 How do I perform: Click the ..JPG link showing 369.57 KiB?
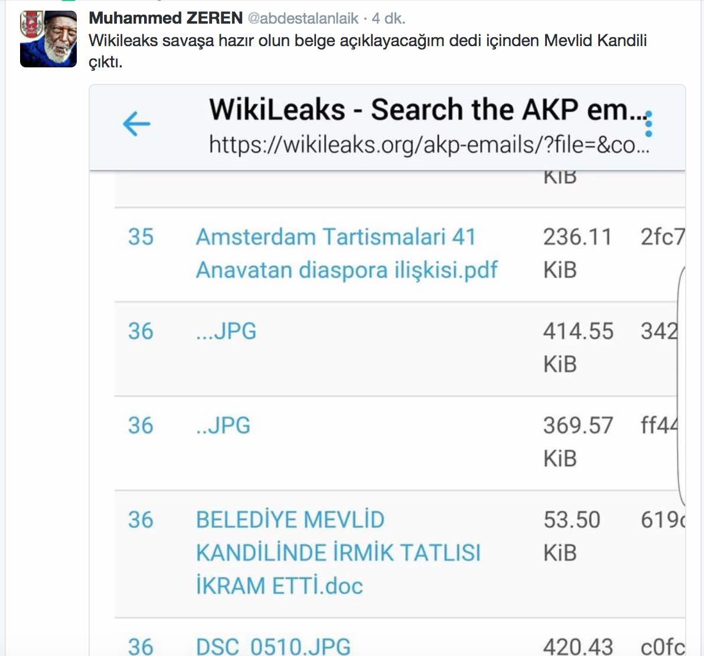point(223,425)
